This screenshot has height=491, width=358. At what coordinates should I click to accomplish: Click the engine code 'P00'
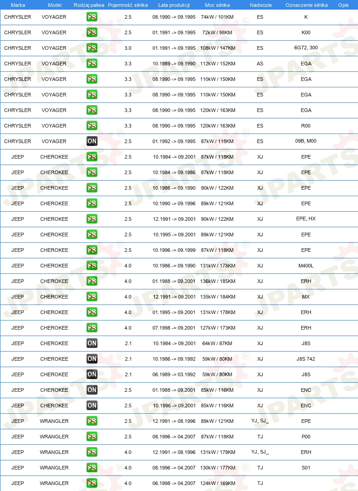click(x=306, y=437)
